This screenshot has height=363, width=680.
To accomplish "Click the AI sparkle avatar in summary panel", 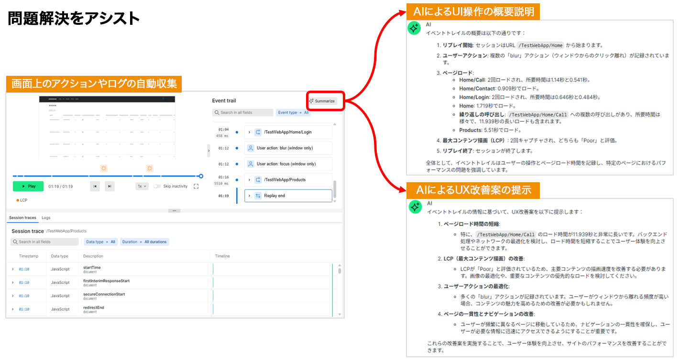I will [414, 28].
